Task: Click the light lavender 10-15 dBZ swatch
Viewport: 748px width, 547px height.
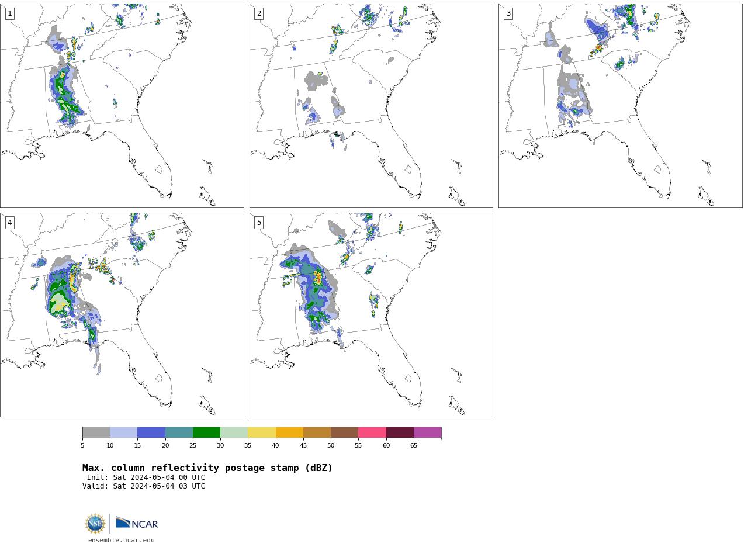Action: (124, 432)
